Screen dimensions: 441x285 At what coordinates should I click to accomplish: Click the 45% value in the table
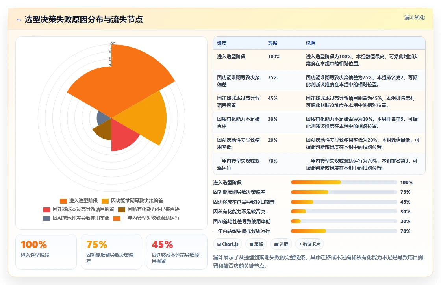click(x=272, y=98)
